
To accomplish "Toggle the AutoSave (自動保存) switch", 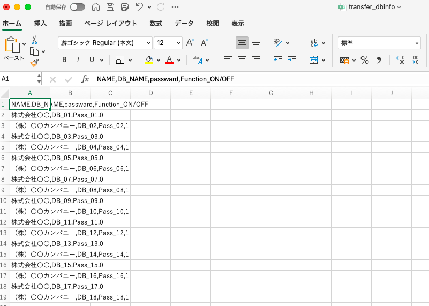I will pos(78,7).
